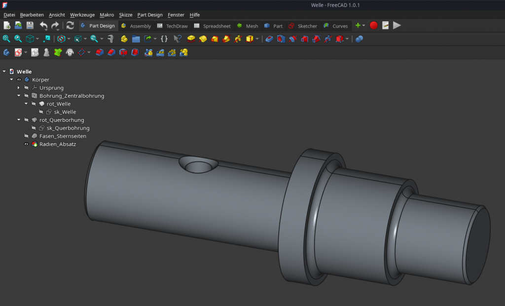Click the What's This help cursor icon

(178, 38)
